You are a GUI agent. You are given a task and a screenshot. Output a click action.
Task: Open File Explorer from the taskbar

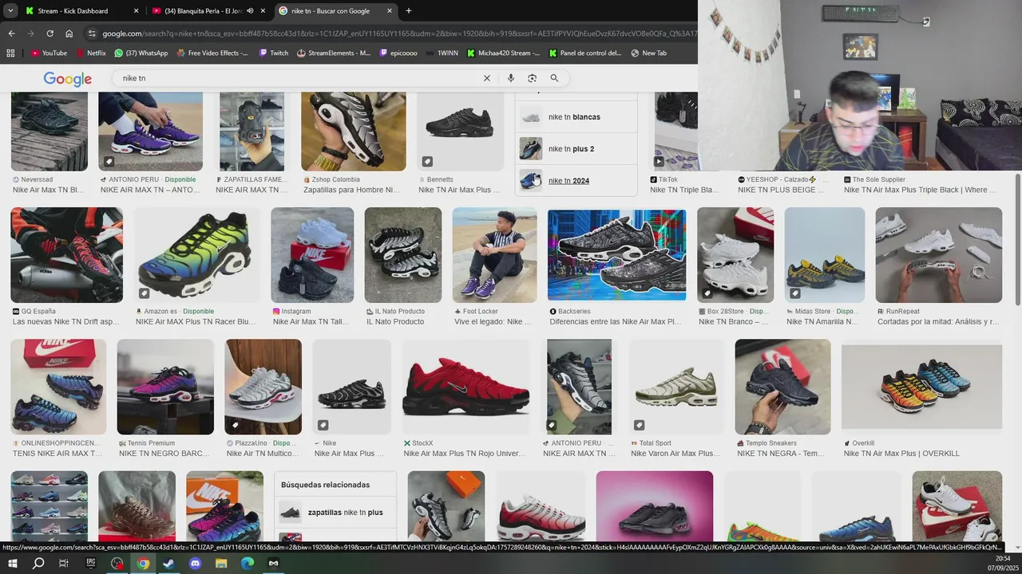click(x=221, y=564)
